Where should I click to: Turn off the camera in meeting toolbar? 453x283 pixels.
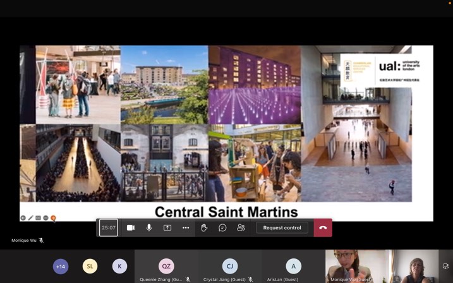pyautogui.click(x=131, y=228)
